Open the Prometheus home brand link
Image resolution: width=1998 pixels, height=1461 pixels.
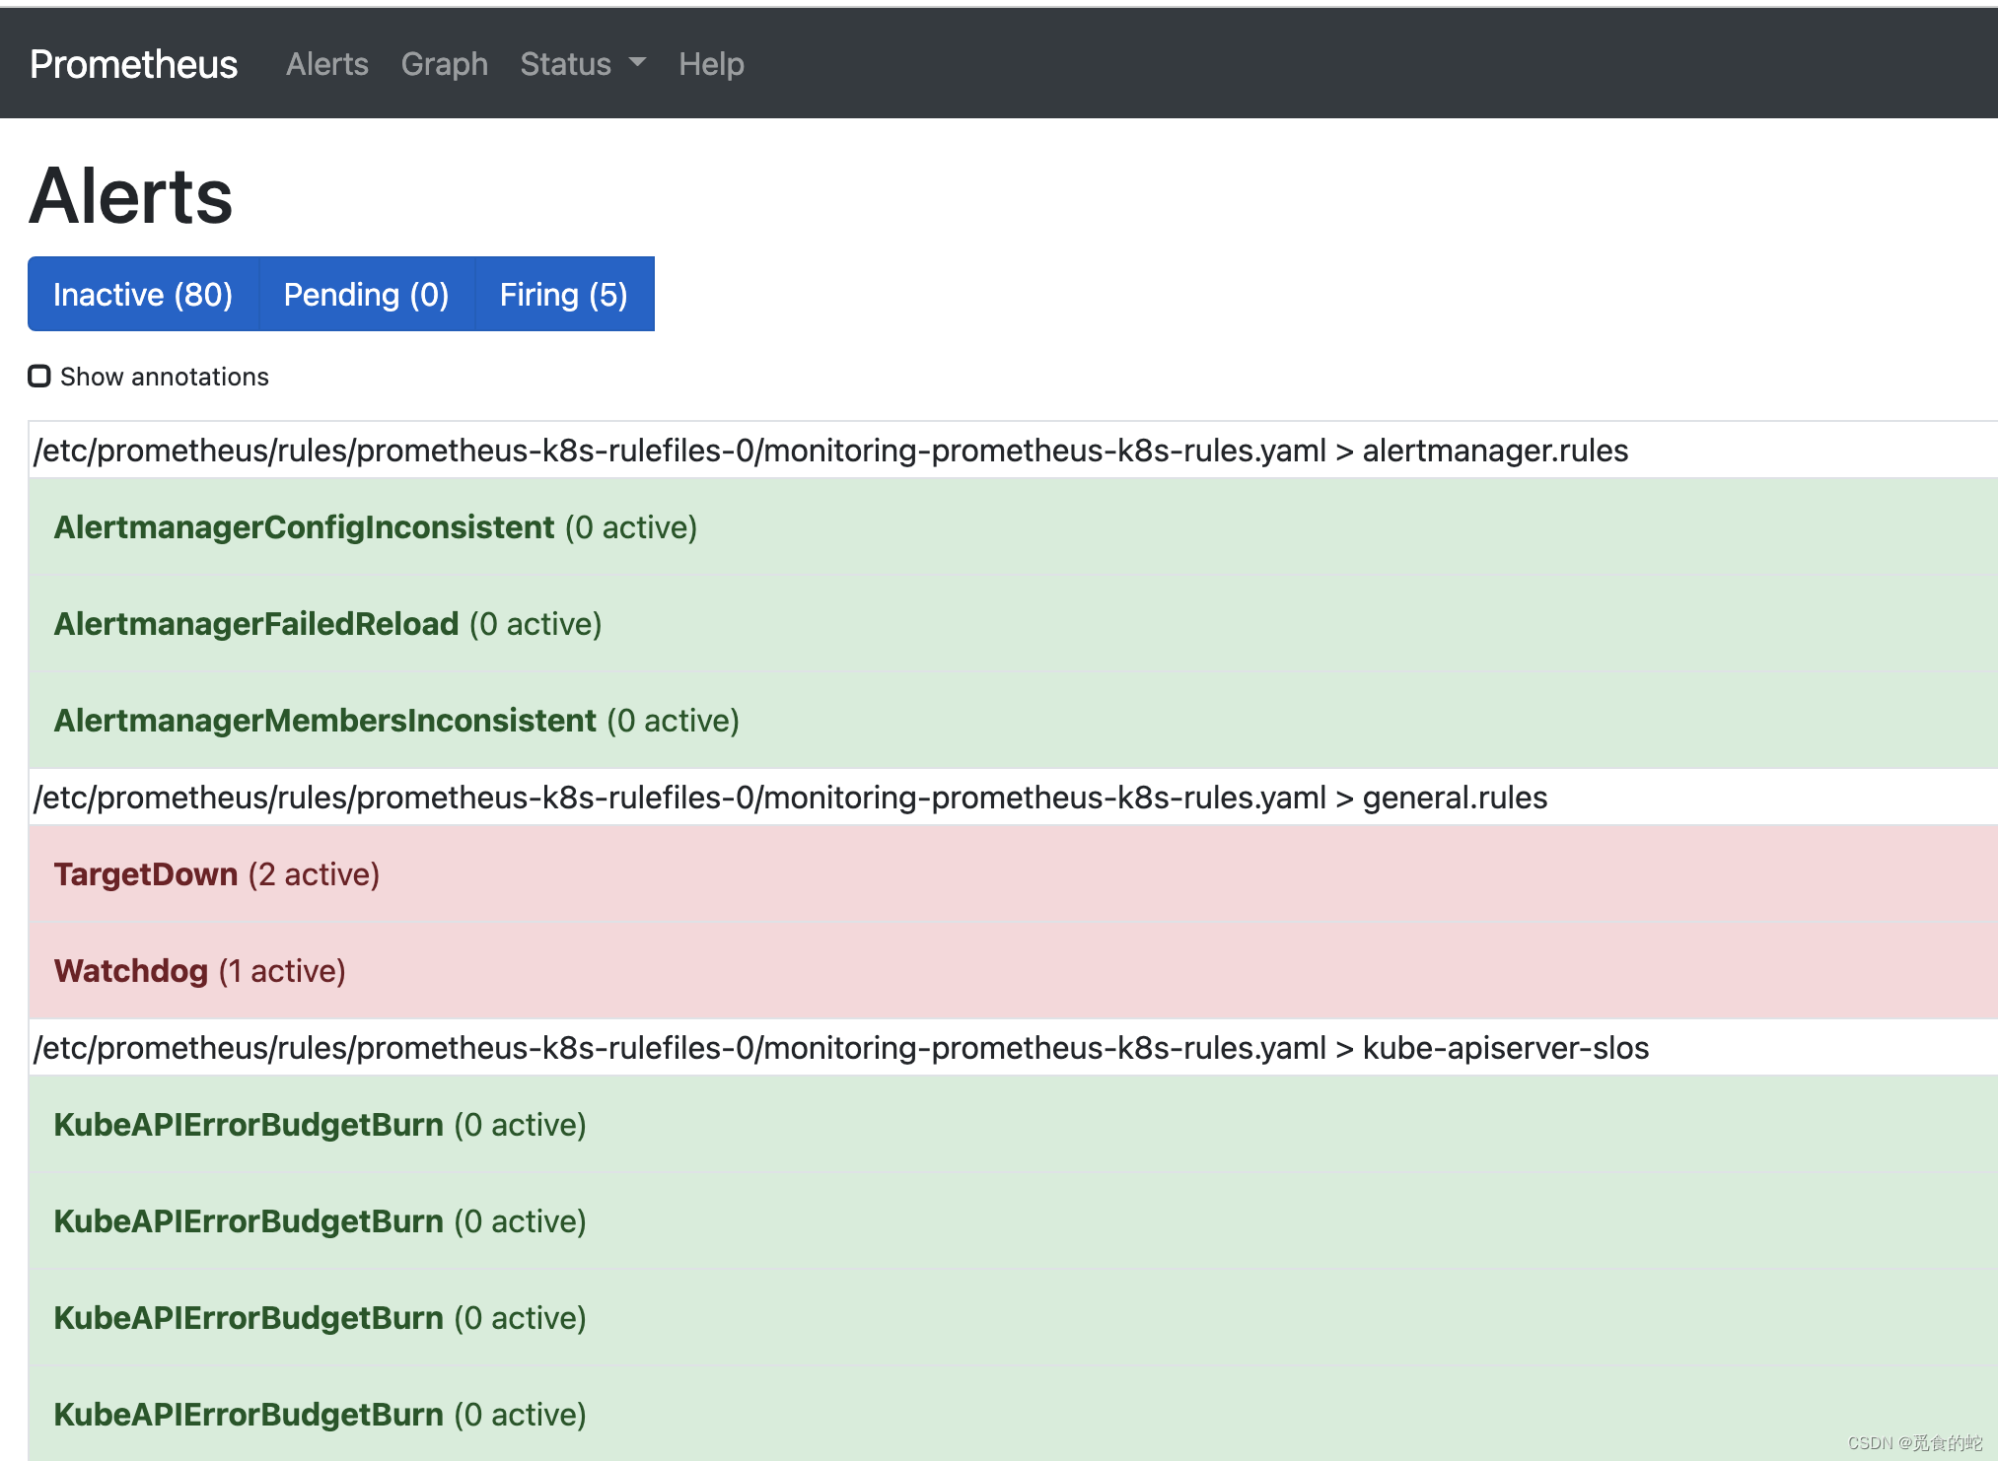click(x=133, y=64)
